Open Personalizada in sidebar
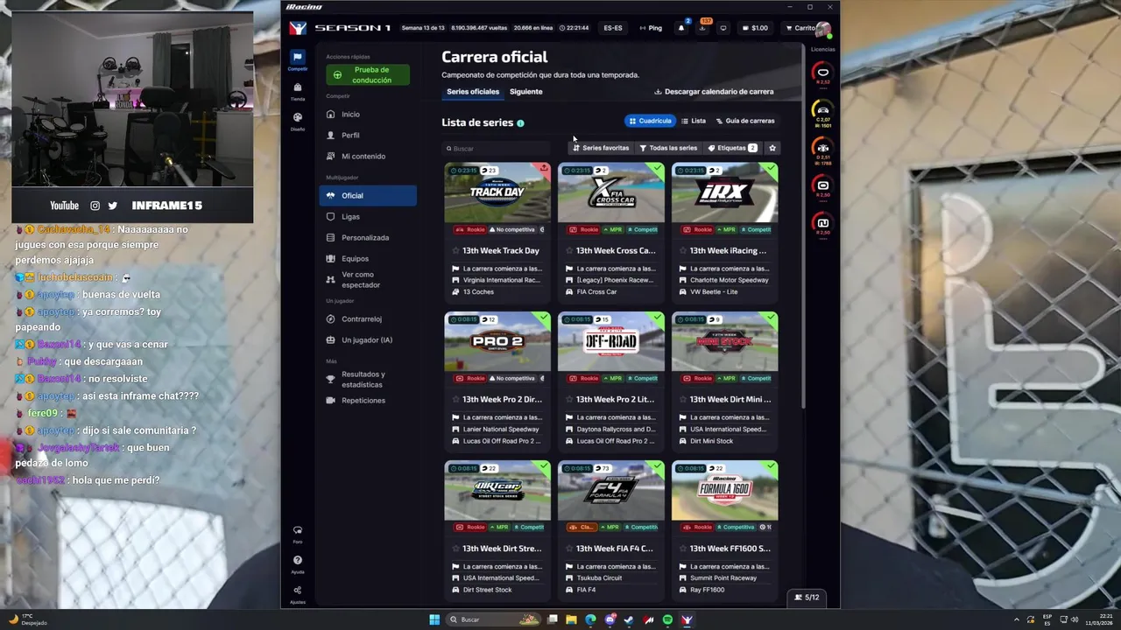Screen dimensions: 1121x630 pyautogui.click(x=368, y=238)
